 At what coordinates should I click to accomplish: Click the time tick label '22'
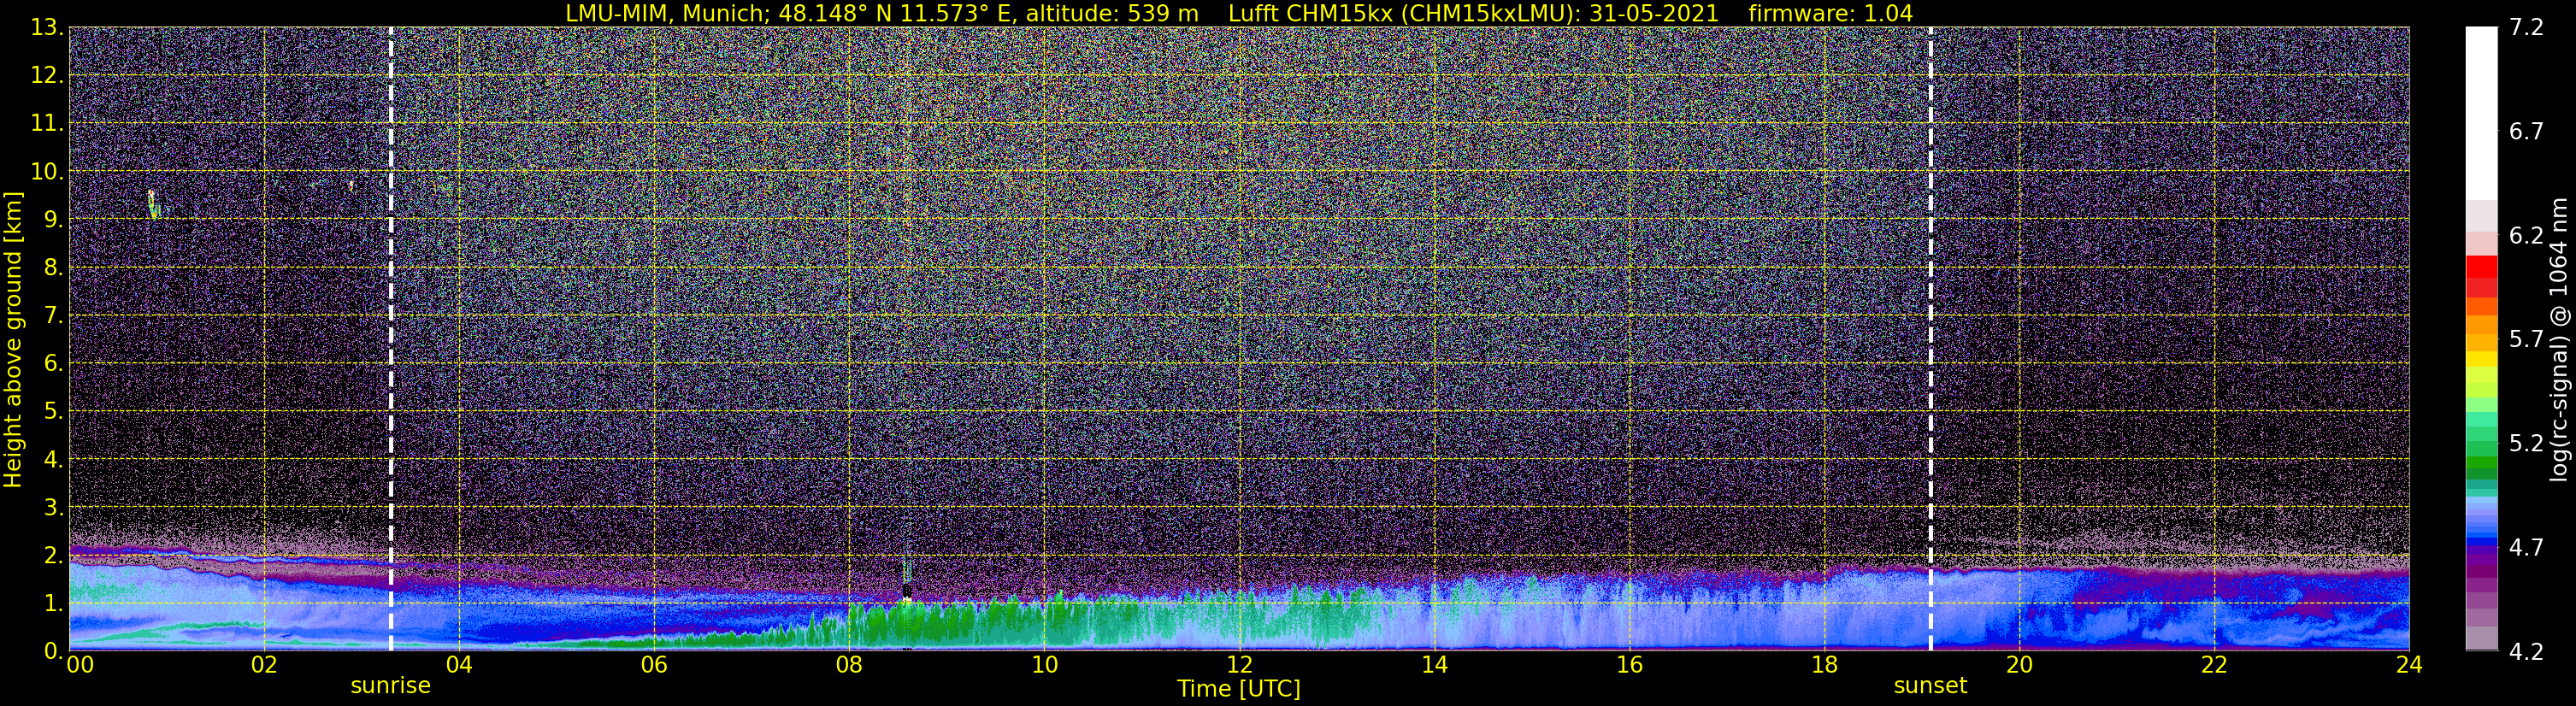[2214, 665]
